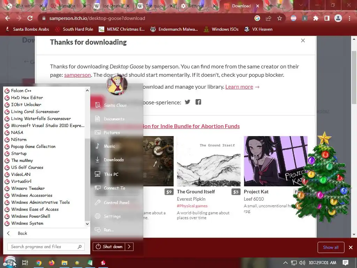Click the Start button with Santa hat
This screenshot has width=357, height=268.
pyautogui.click(x=9, y=262)
